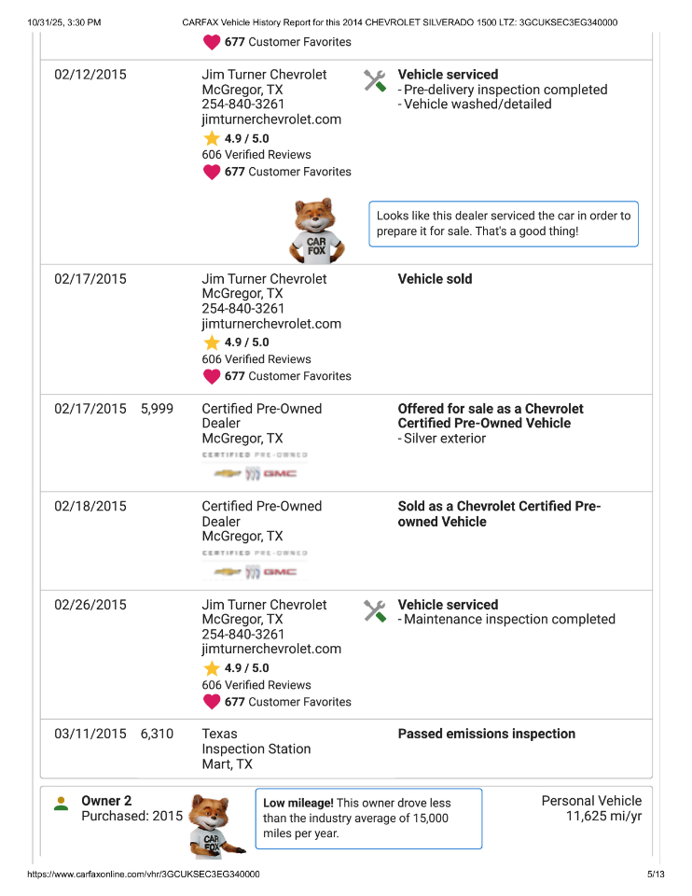Click the heart icon in 02/26/2015 entry

pyautogui.click(x=212, y=702)
